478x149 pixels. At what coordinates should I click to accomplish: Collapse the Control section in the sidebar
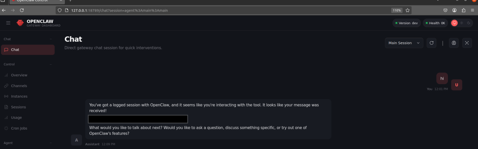51,64
